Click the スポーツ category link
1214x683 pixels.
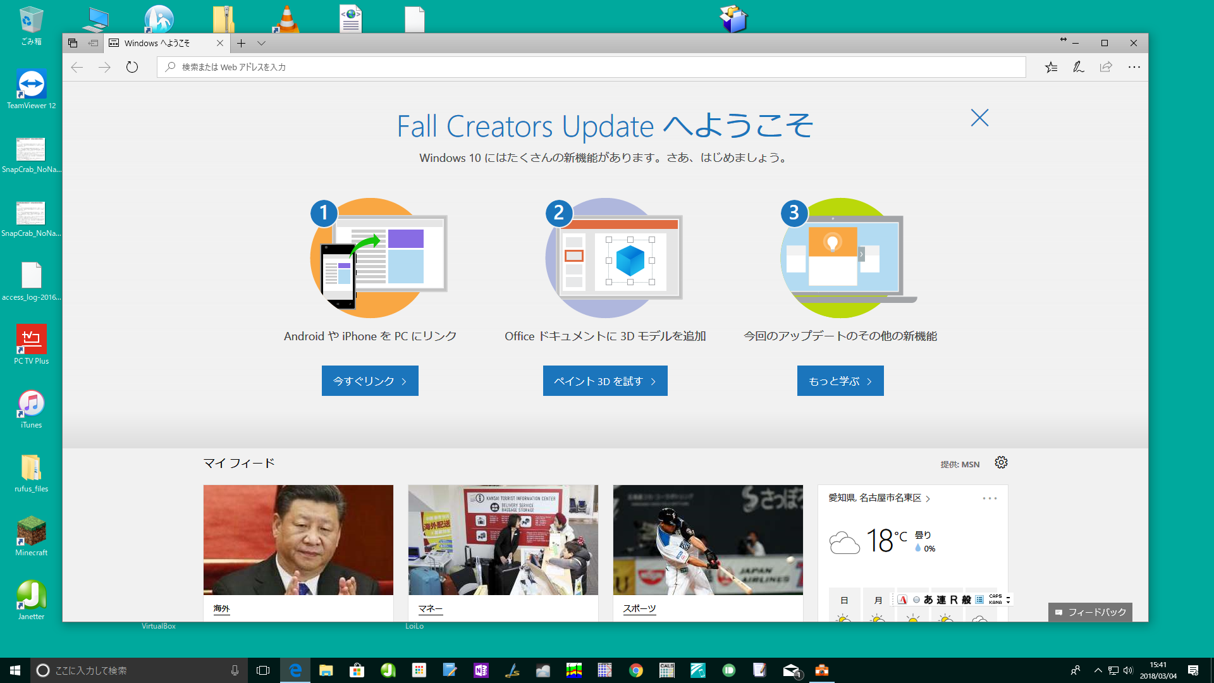(x=639, y=609)
